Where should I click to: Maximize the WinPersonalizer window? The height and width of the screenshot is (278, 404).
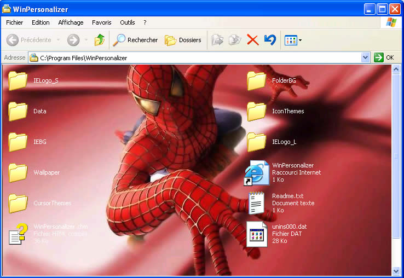point(382,9)
